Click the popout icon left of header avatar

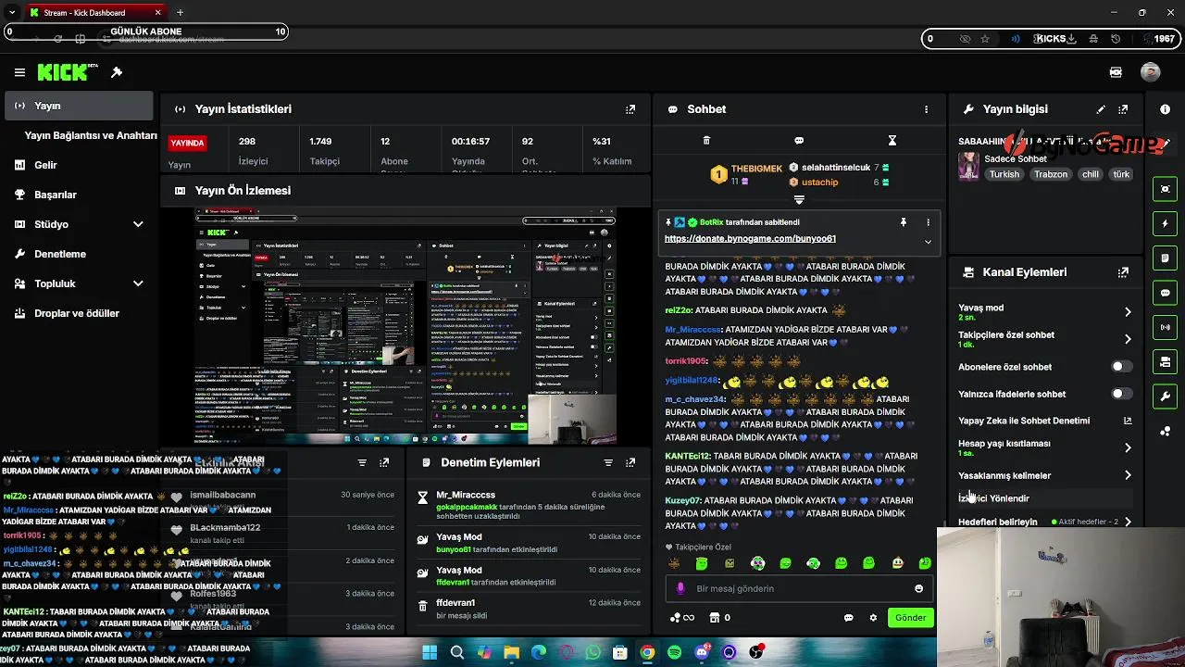pos(1116,72)
